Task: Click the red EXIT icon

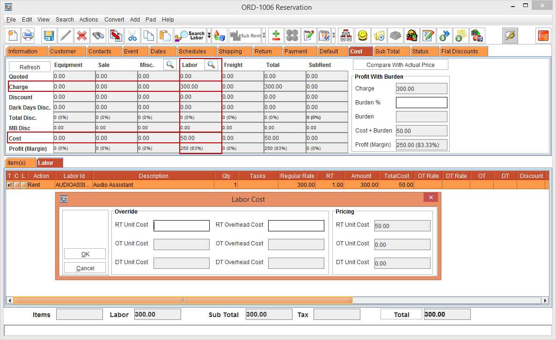Action: 543,36
